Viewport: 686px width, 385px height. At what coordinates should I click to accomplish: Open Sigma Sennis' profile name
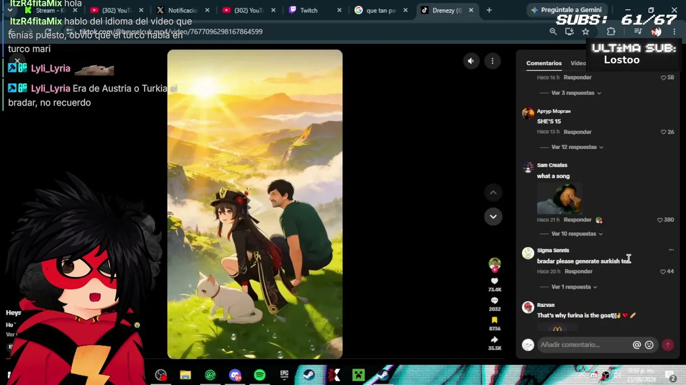click(553, 250)
